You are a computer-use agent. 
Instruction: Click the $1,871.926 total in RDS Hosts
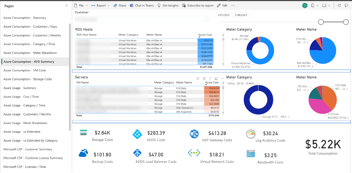point(206,67)
